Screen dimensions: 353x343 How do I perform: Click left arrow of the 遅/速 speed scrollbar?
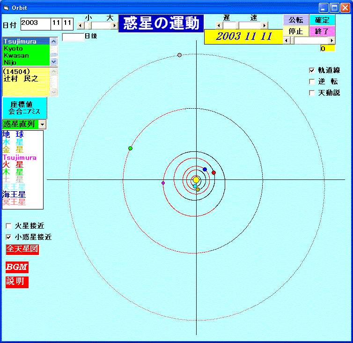click(219, 25)
